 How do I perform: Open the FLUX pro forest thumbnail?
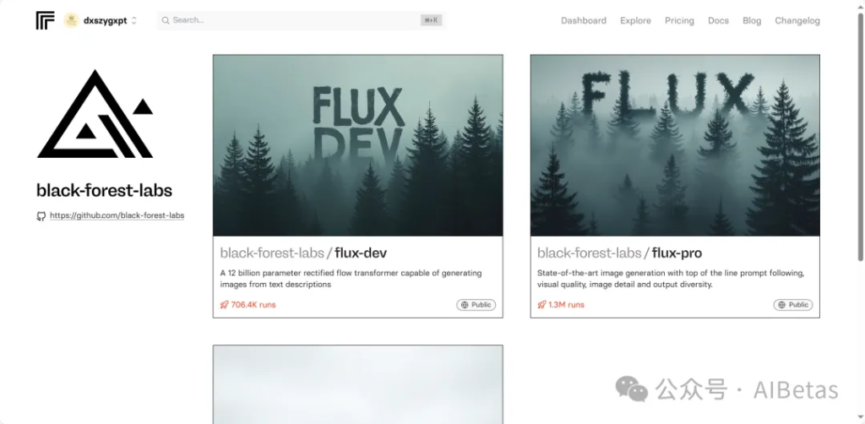click(x=674, y=145)
